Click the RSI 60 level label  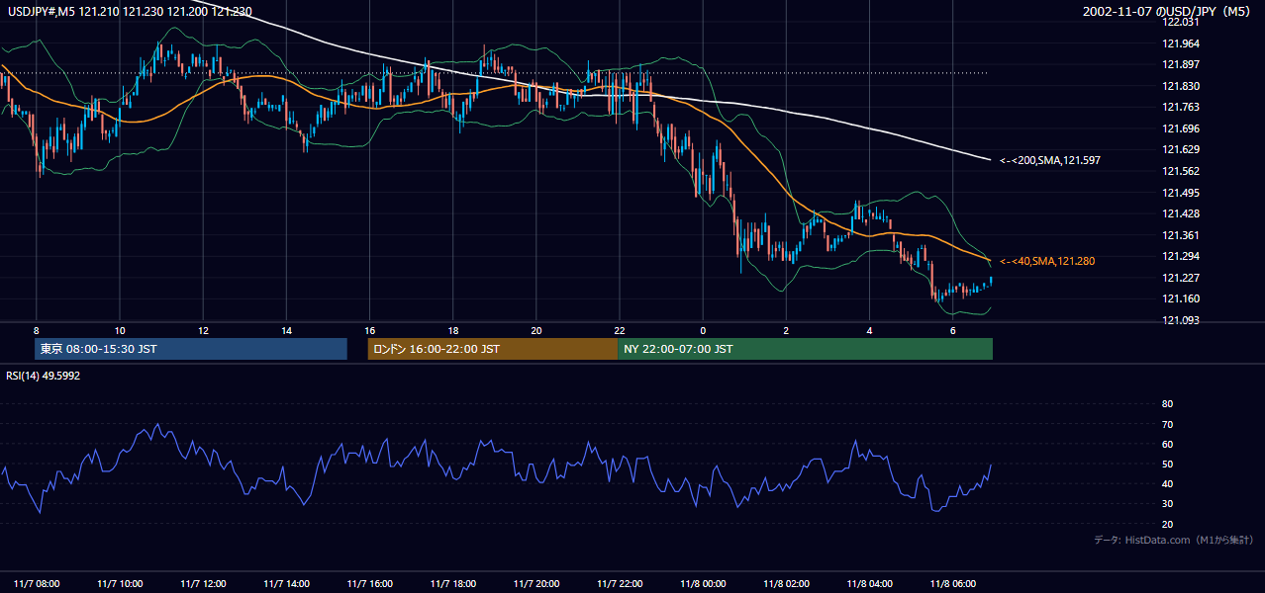coord(1167,444)
